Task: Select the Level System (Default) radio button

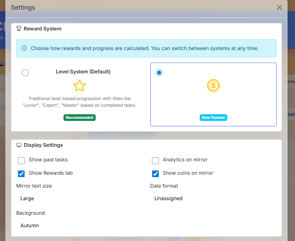Action: (x=25, y=73)
